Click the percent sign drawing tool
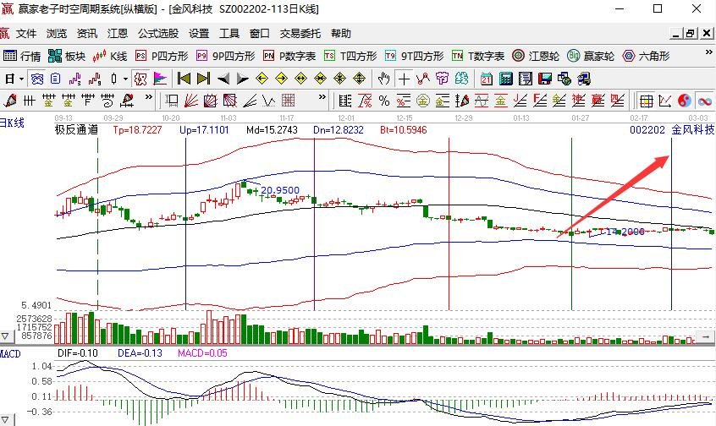 coord(383,101)
